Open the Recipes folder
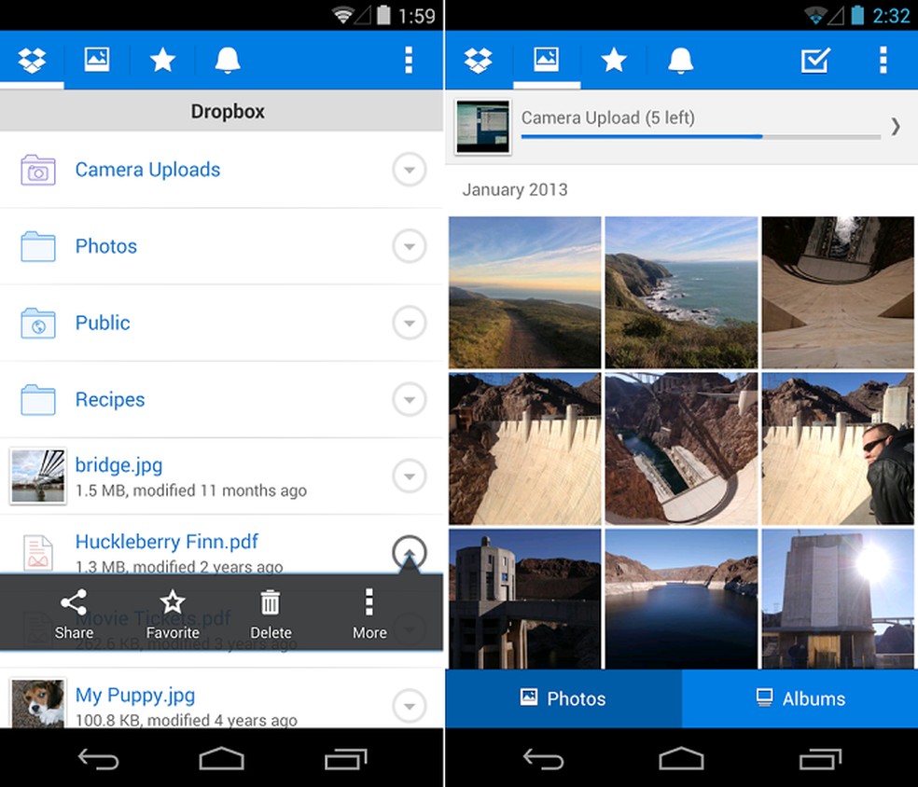This screenshot has width=918, height=787. [109, 399]
